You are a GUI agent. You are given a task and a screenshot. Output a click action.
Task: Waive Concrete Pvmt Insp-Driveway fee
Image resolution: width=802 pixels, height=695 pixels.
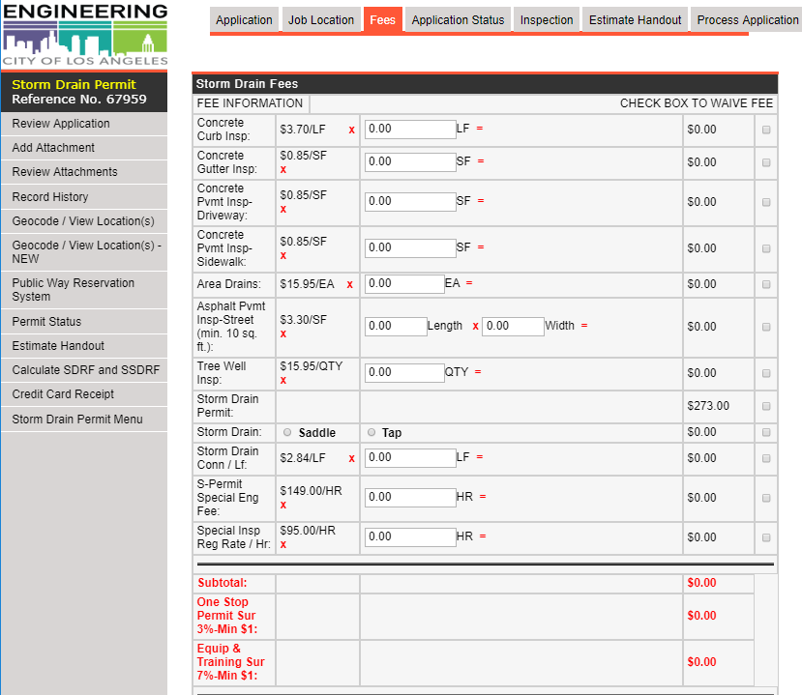tap(766, 202)
